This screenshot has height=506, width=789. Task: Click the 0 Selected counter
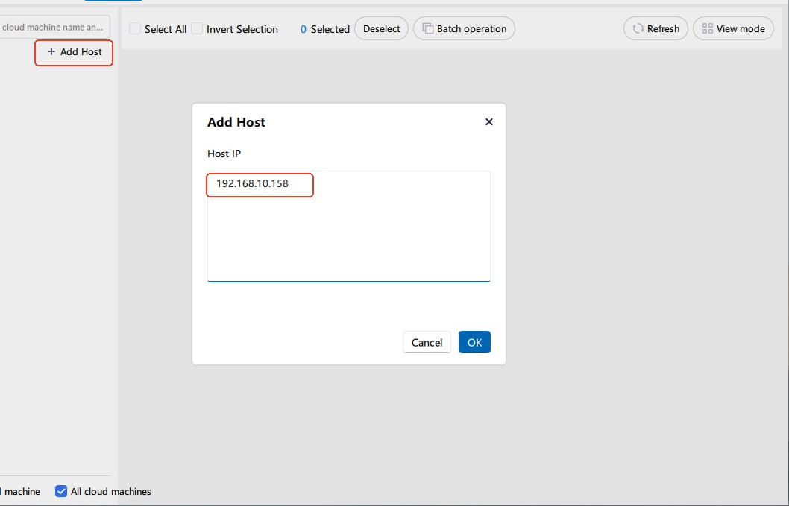point(324,28)
